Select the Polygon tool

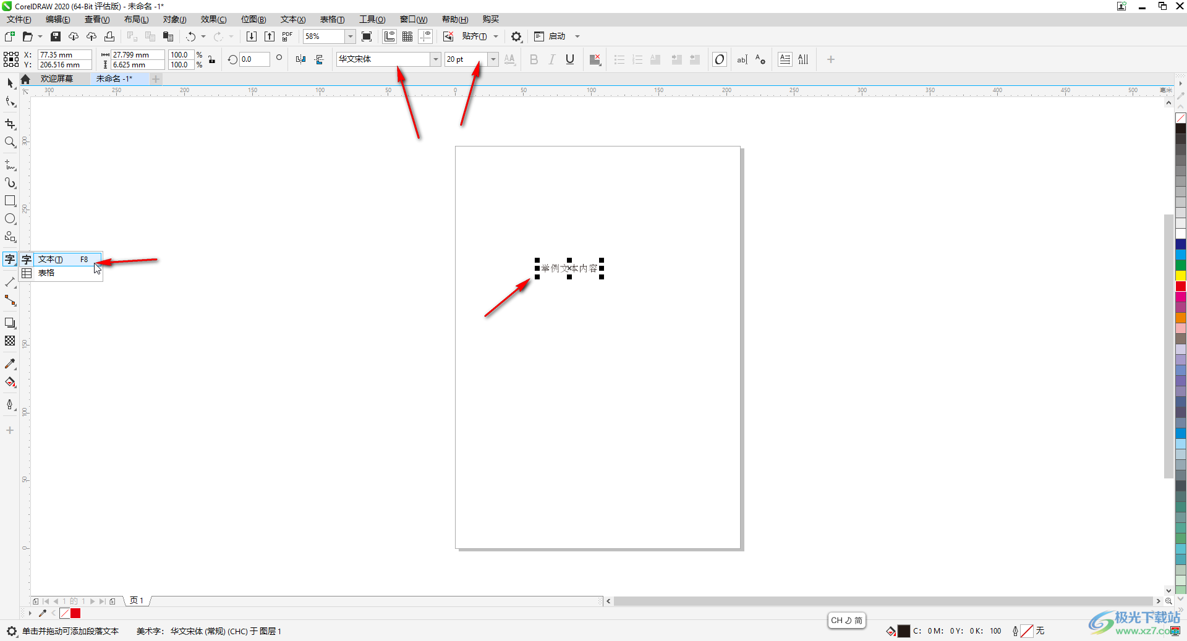tap(10, 237)
